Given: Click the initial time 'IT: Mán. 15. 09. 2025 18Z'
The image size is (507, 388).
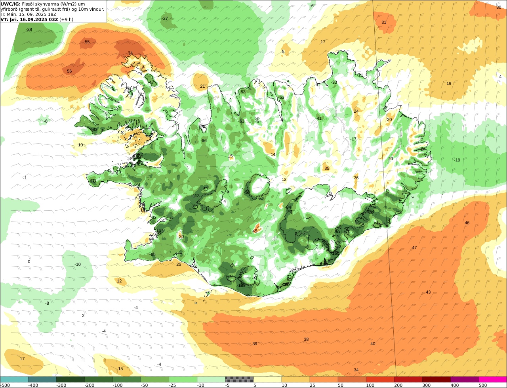Looking at the screenshot, I should tap(29, 14).
